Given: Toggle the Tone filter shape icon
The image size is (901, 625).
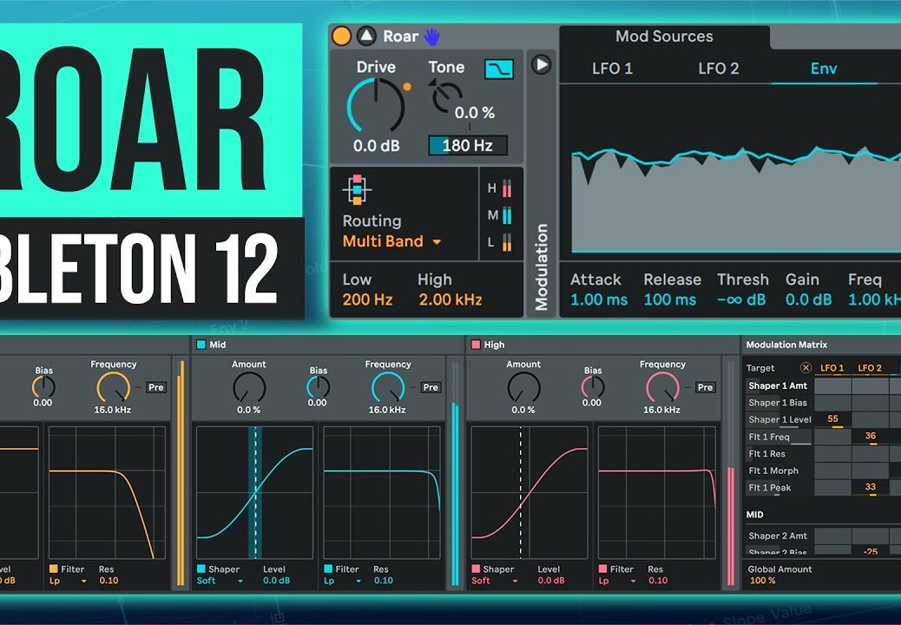Looking at the screenshot, I should 499,69.
